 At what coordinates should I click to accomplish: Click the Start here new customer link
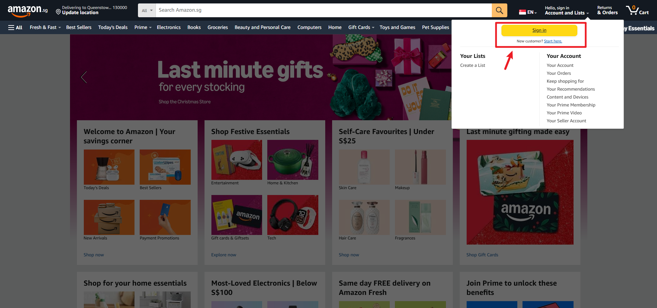tap(553, 41)
